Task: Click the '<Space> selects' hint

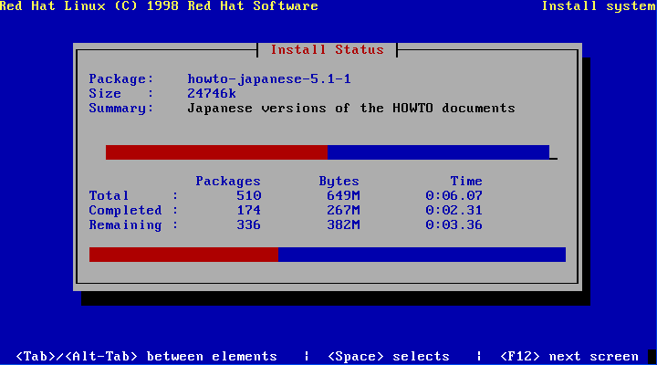Action: click(389, 357)
